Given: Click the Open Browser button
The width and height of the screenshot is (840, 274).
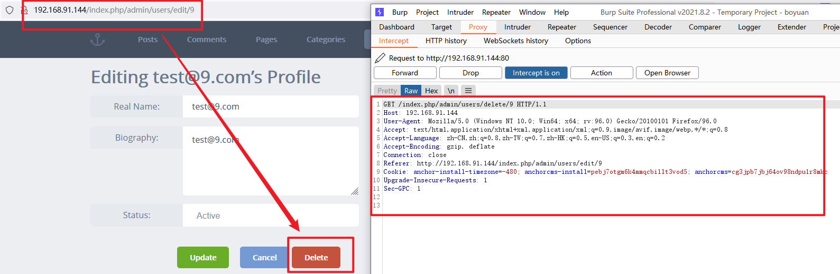Looking at the screenshot, I should click(667, 73).
